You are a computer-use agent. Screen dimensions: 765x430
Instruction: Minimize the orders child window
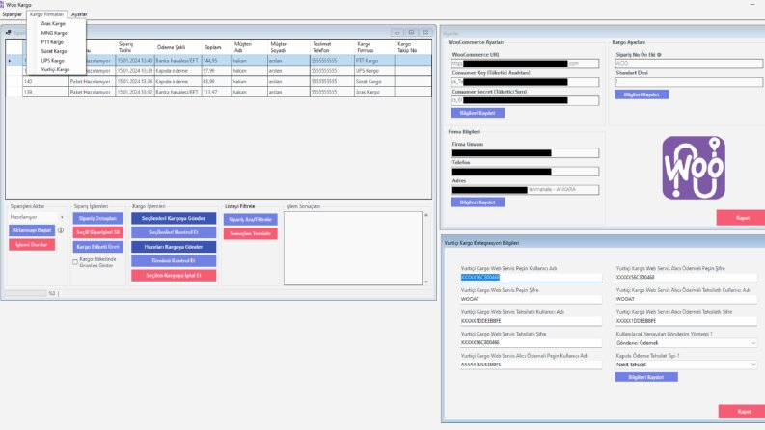click(397, 32)
